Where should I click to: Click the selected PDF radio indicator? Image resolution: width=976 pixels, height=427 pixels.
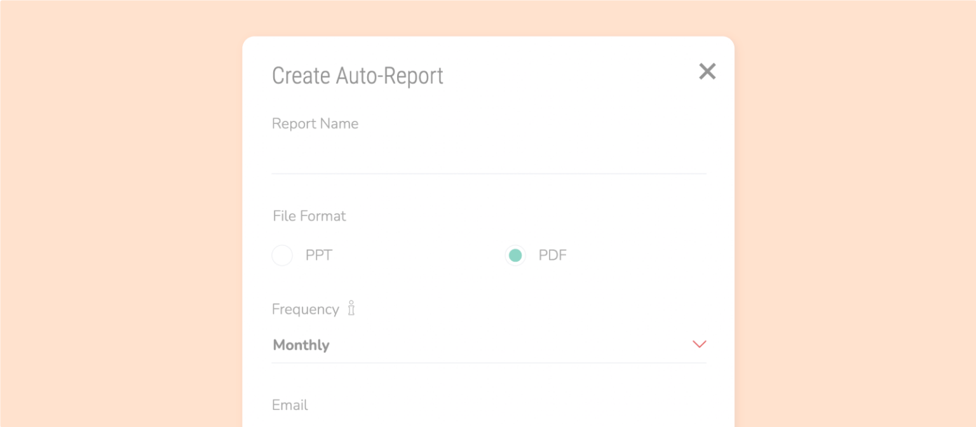pyautogui.click(x=515, y=255)
